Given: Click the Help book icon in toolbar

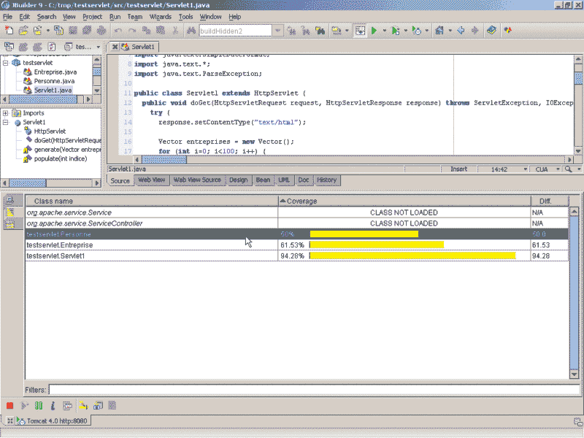Looking at the screenshot, I should tap(491, 31).
